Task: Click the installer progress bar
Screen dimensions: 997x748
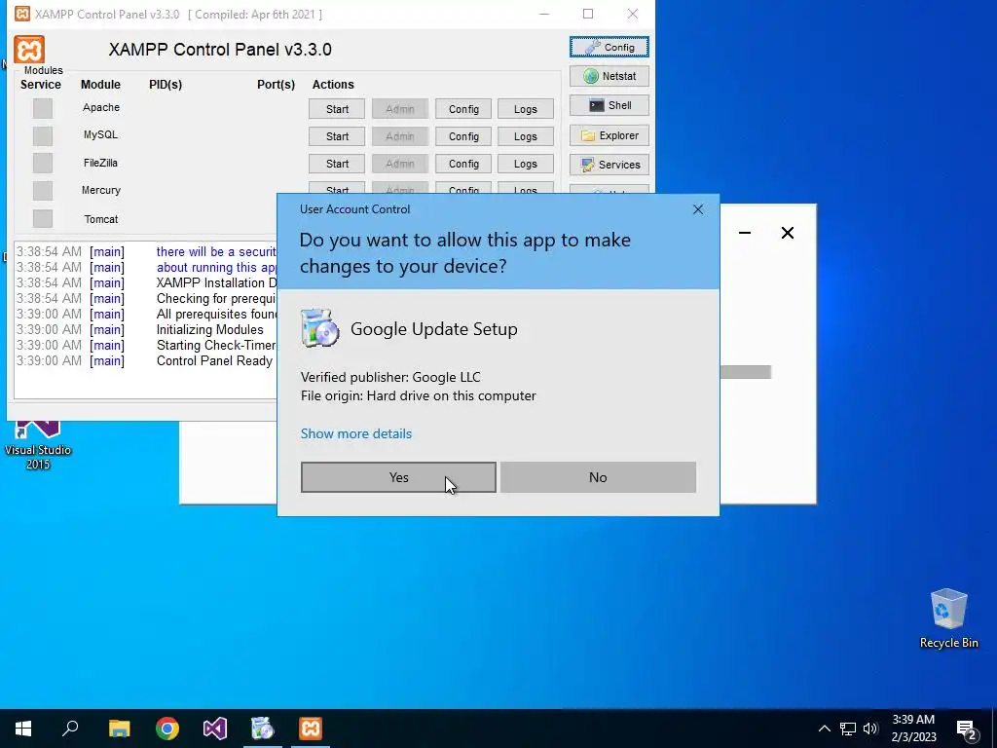Action: pyautogui.click(x=745, y=372)
